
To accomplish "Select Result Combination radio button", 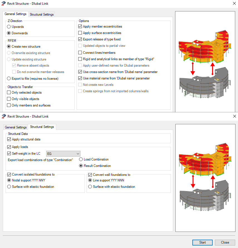I will (x=81, y=166).
